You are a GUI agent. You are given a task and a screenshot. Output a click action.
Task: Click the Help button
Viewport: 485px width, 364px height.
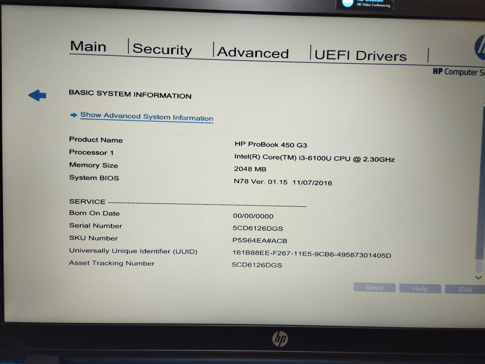pyautogui.click(x=420, y=289)
